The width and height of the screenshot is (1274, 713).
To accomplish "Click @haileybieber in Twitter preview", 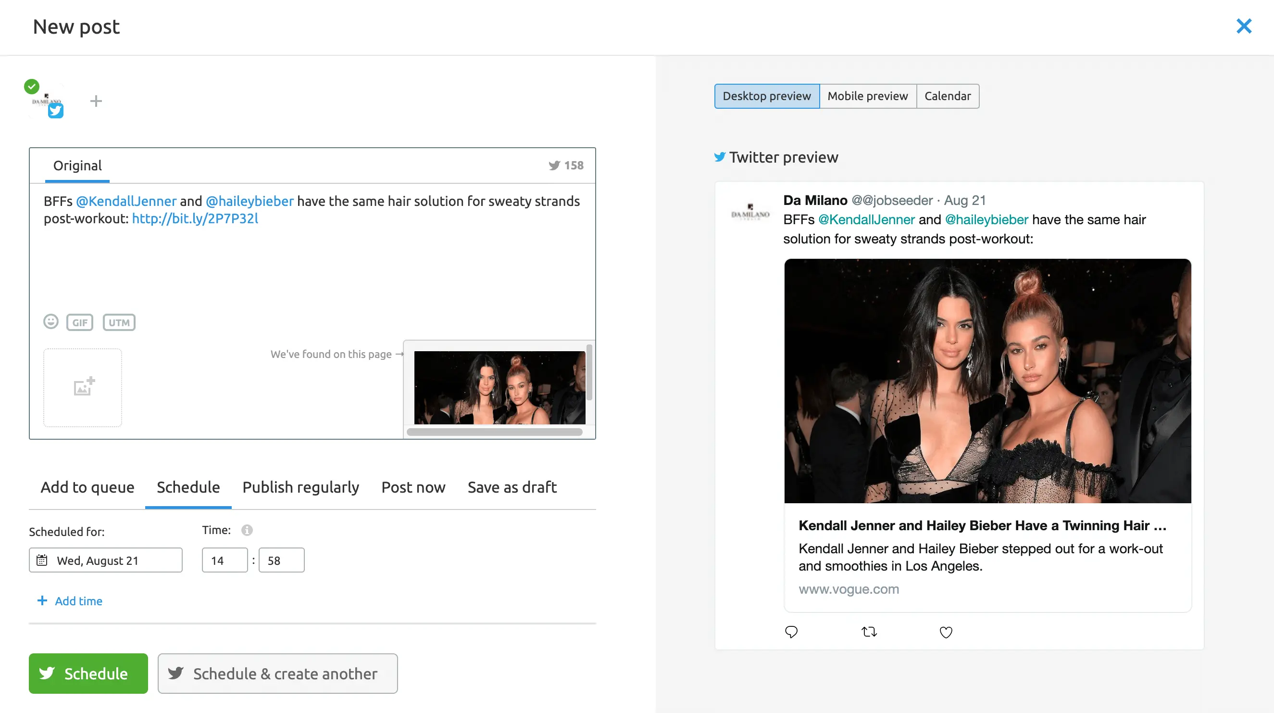I will coord(987,219).
